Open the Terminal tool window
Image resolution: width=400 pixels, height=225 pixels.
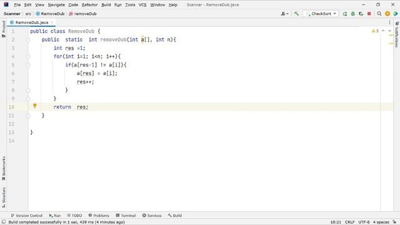(126, 216)
